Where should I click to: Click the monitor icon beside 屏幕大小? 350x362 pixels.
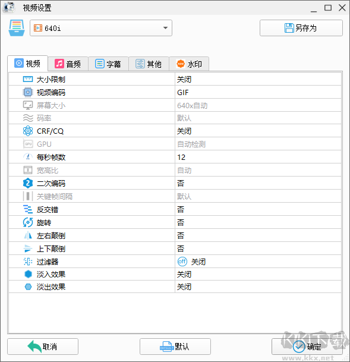tap(28, 105)
